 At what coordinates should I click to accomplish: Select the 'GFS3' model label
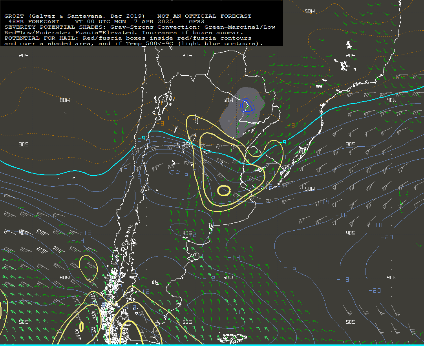(x=197, y=22)
